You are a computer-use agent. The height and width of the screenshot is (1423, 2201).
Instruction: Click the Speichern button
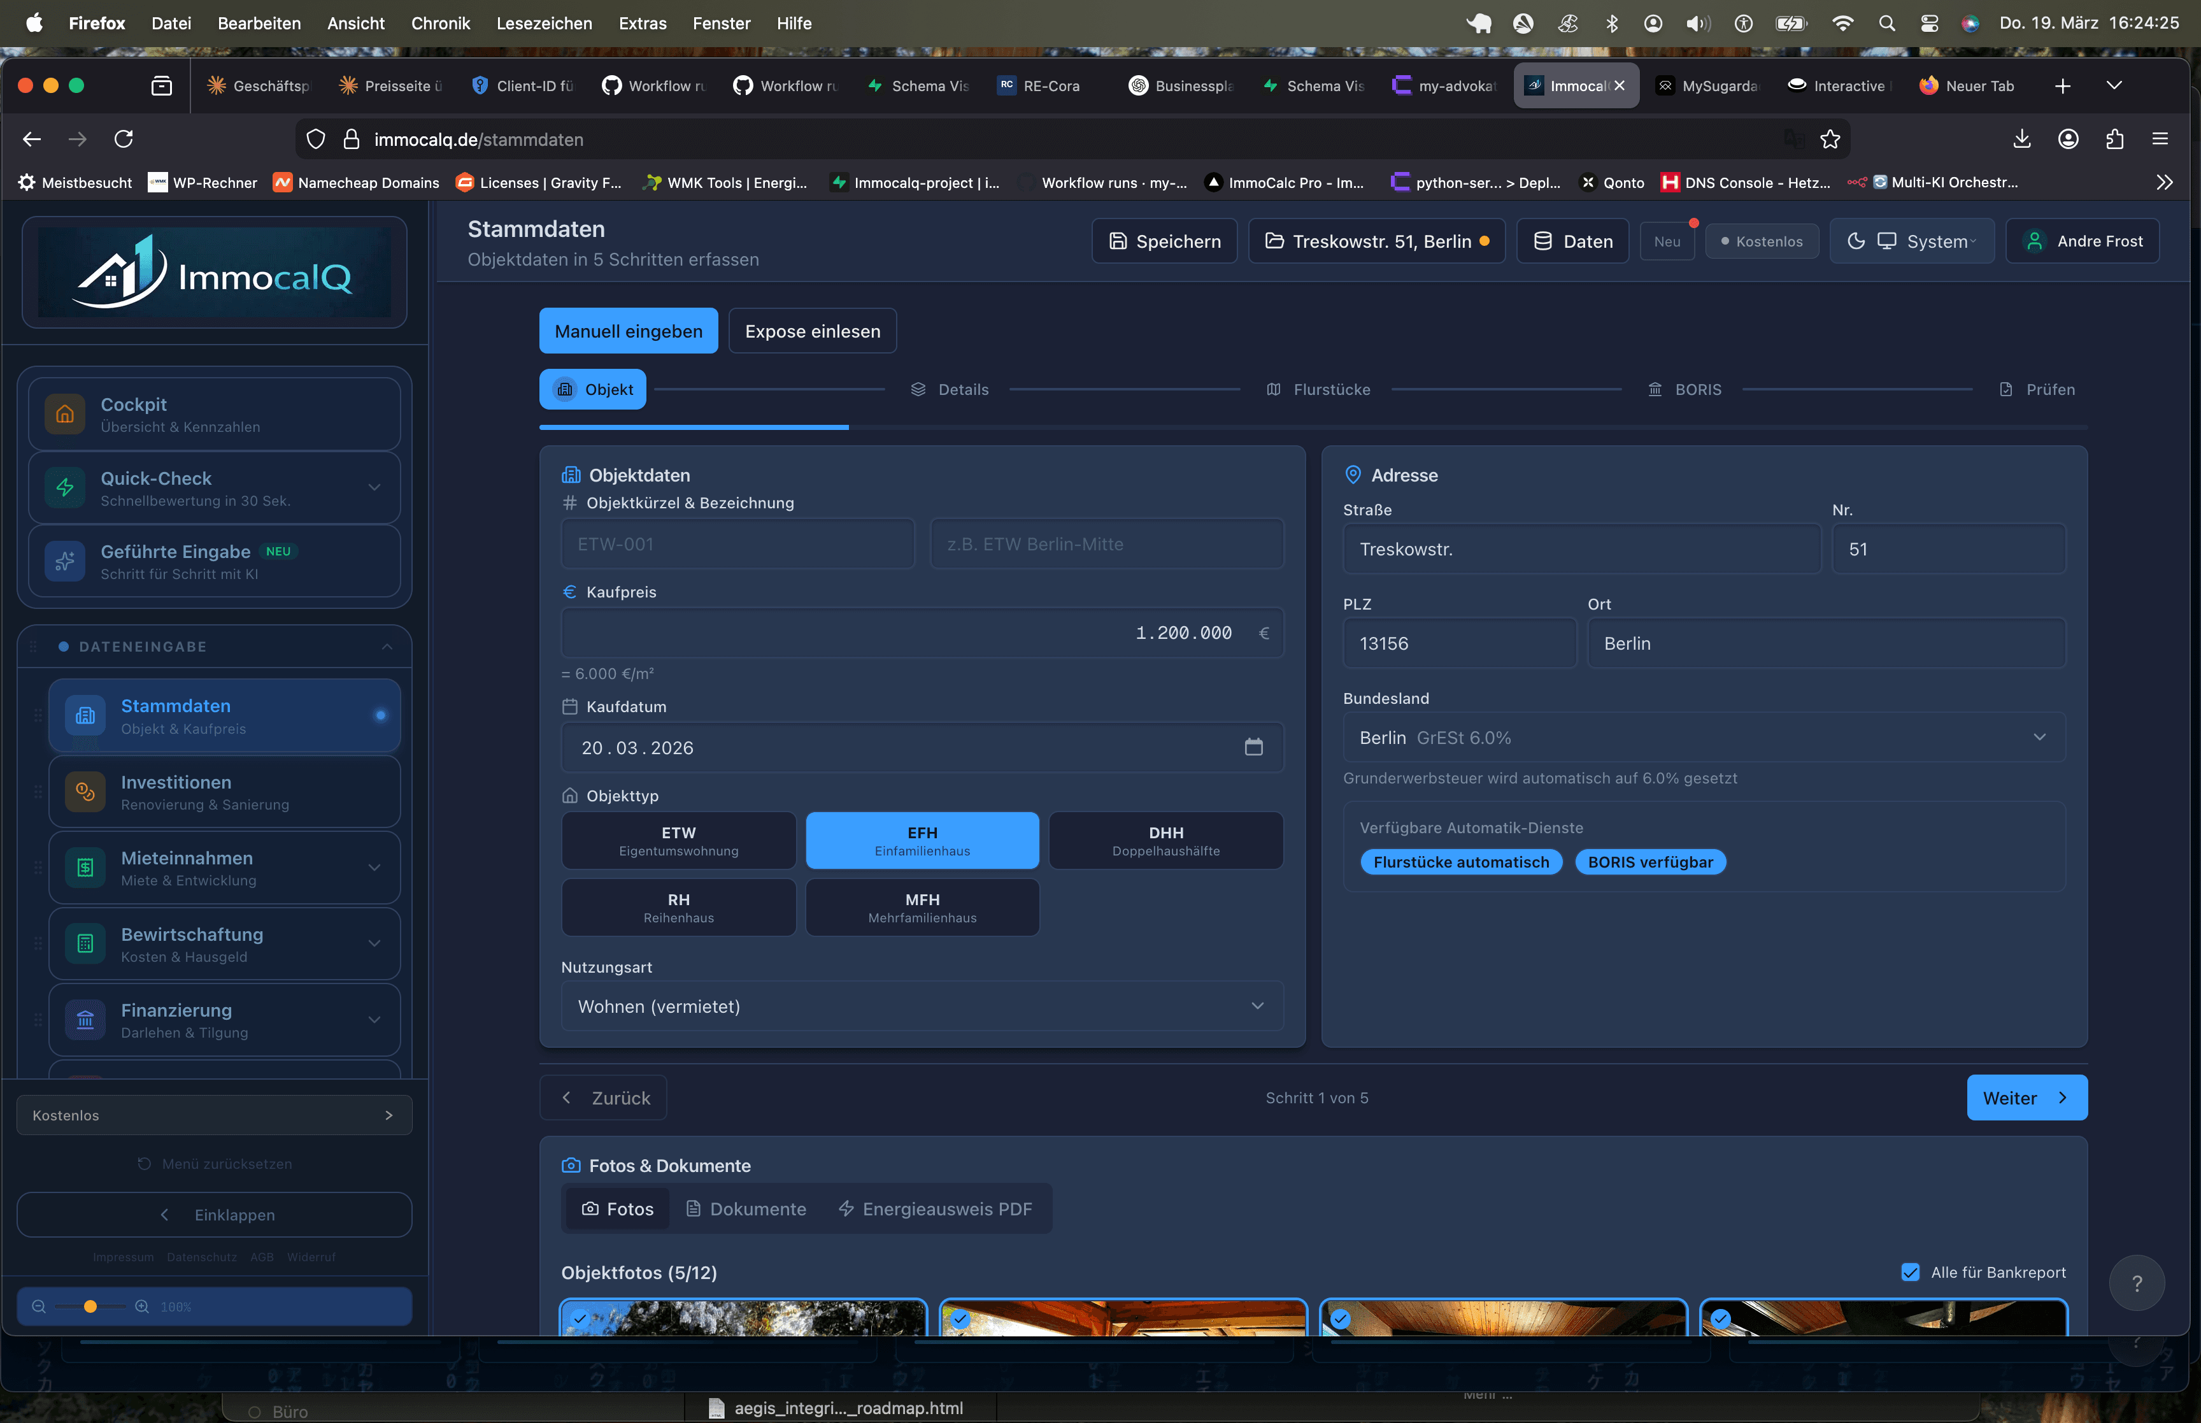coord(1165,241)
